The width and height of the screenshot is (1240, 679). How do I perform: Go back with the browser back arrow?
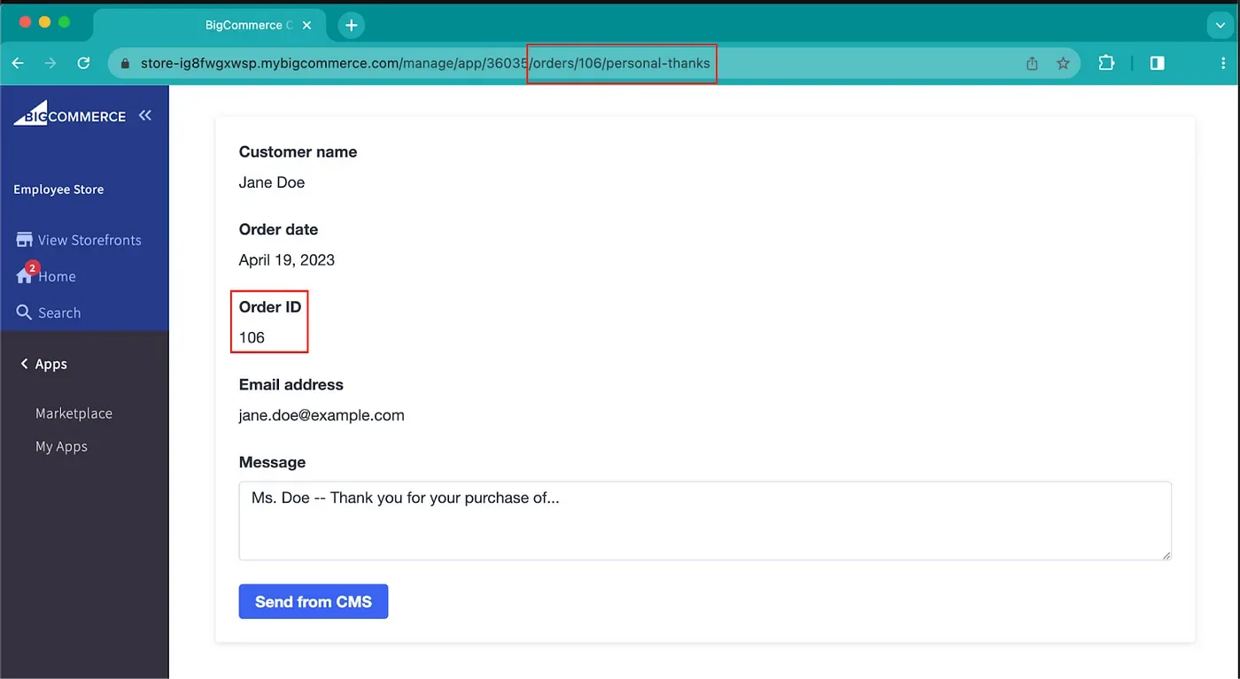click(18, 64)
